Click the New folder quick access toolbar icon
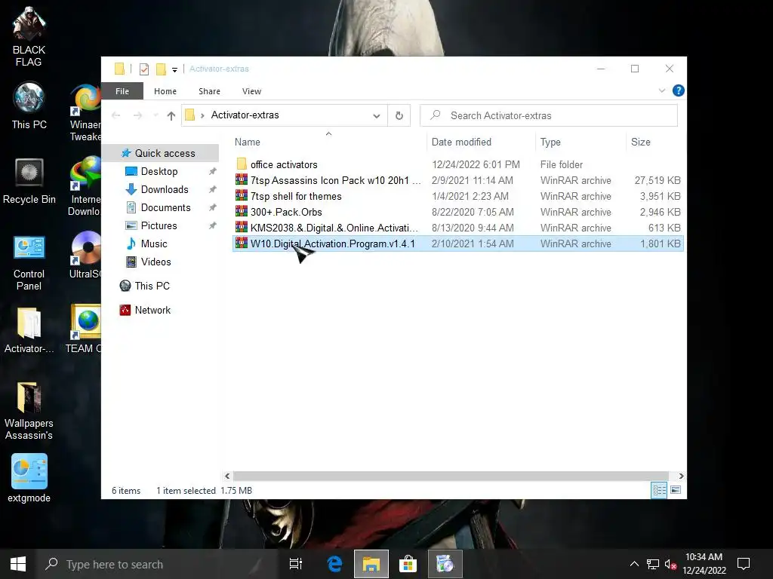The height and width of the screenshot is (579, 773). click(161, 69)
